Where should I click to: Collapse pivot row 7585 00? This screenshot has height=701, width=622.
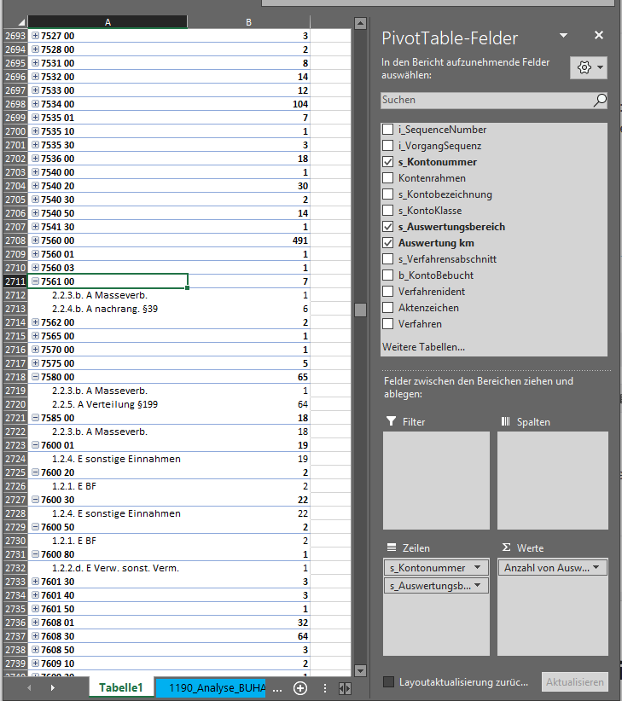point(35,418)
